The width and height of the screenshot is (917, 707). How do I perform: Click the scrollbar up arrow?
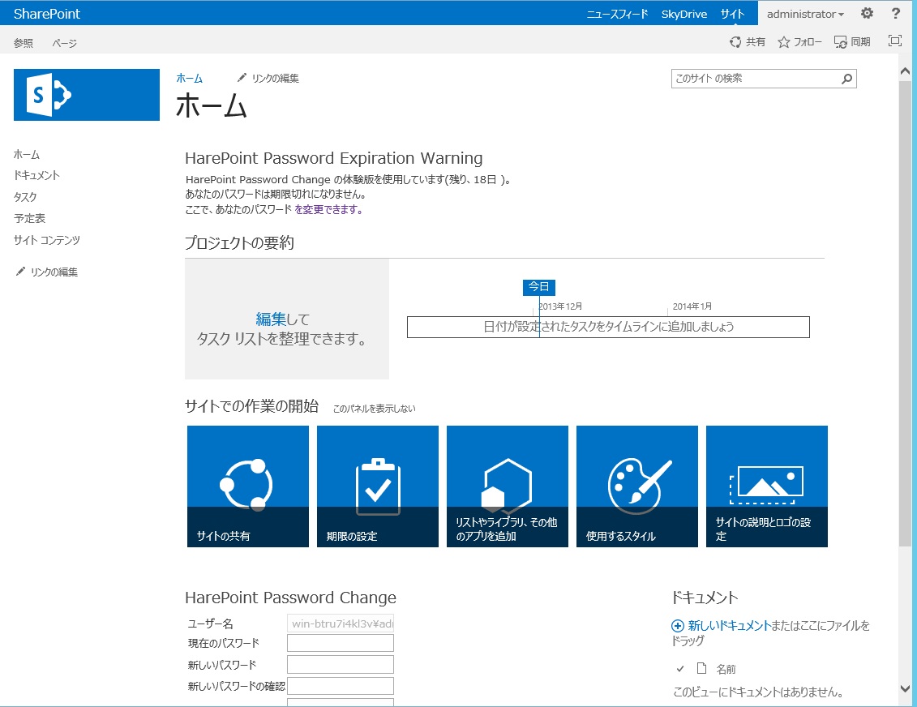click(x=906, y=71)
